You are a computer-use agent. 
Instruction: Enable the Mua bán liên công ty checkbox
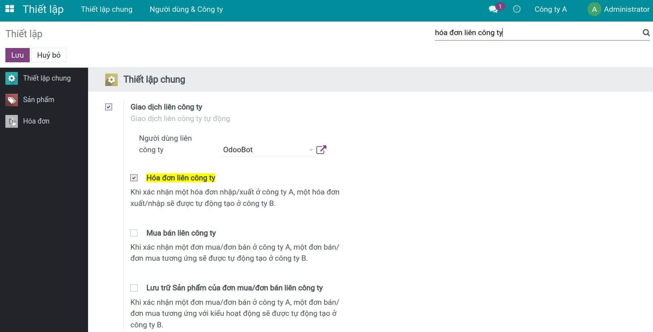pyautogui.click(x=134, y=233)
